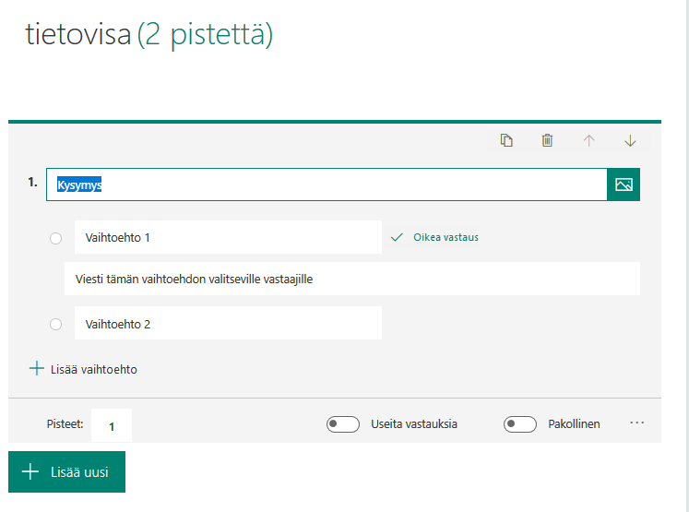Move question down with arrow icon

click(x=630, y=140)
